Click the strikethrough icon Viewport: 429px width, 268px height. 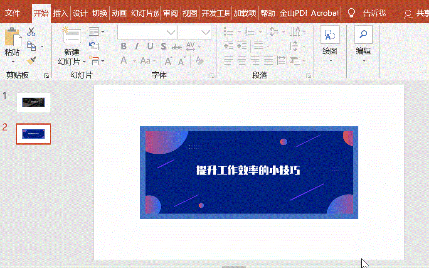click(x=176, y=47)
